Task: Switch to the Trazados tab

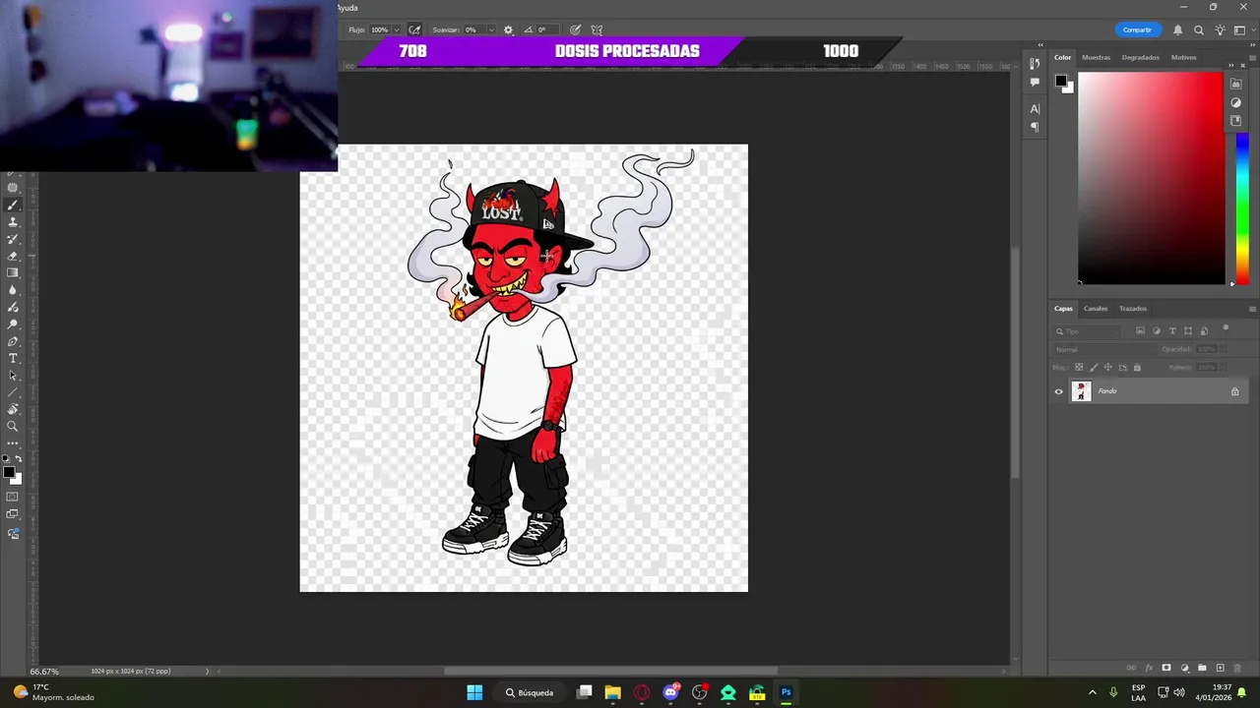Action: (1132, 309)
